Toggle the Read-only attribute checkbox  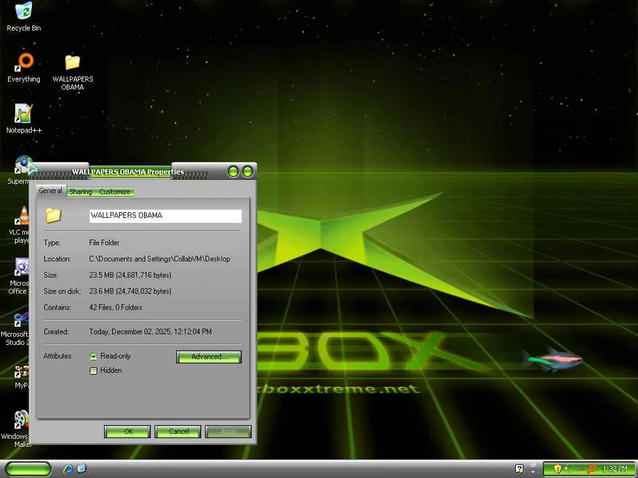[x=93, y=357]
